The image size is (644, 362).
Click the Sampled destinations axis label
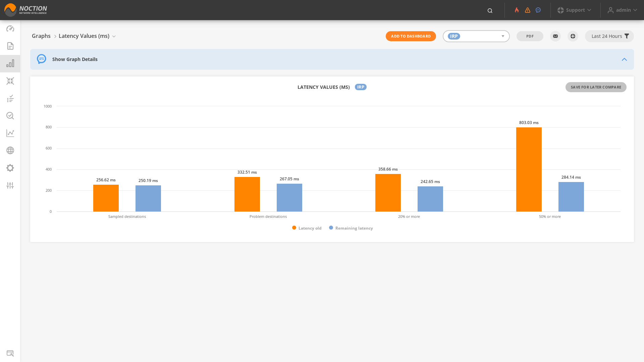pyautogui.click(x=127, y=217)
